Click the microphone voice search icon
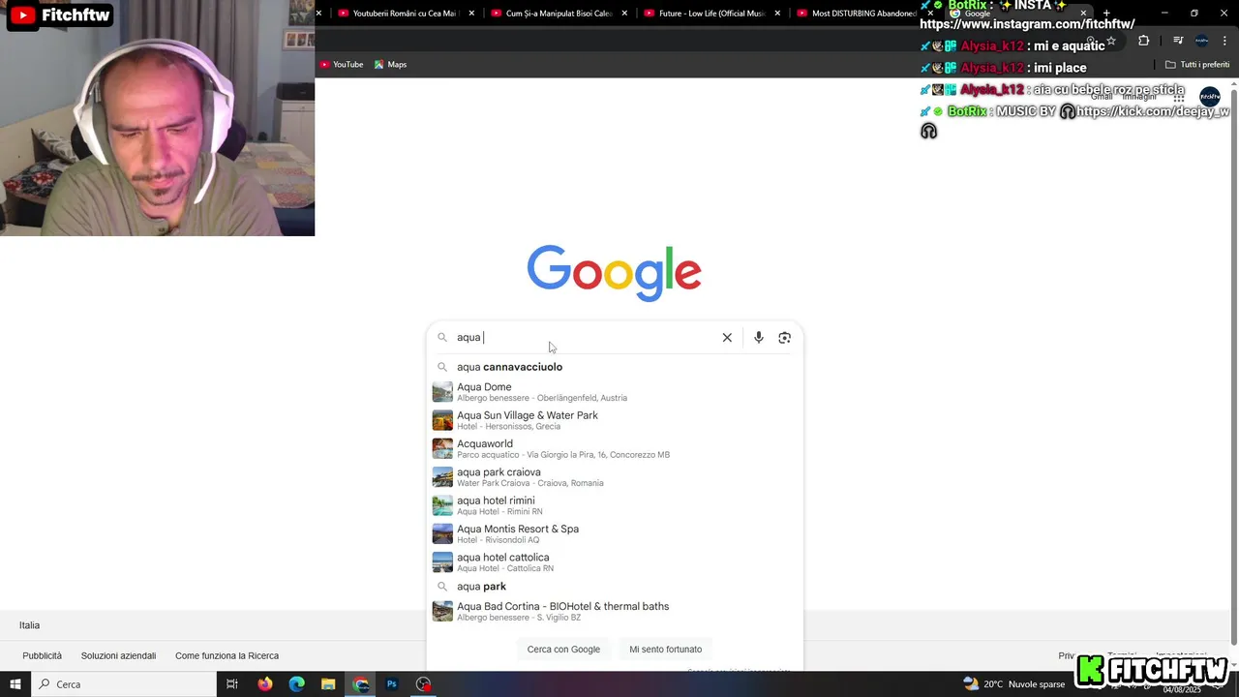The width and height of the screenshot is (1239, 697). [x=759, y=337]
